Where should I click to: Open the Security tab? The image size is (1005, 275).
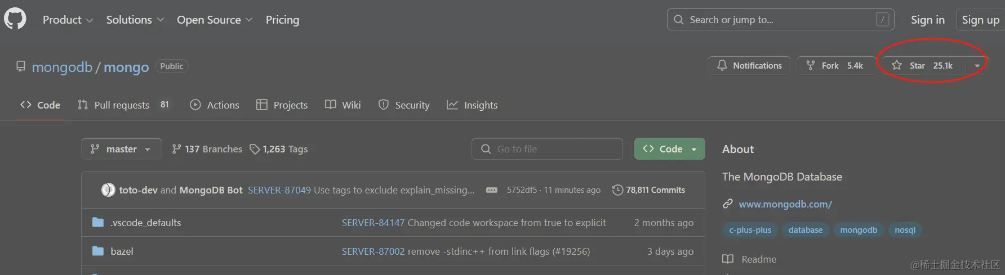404,105
